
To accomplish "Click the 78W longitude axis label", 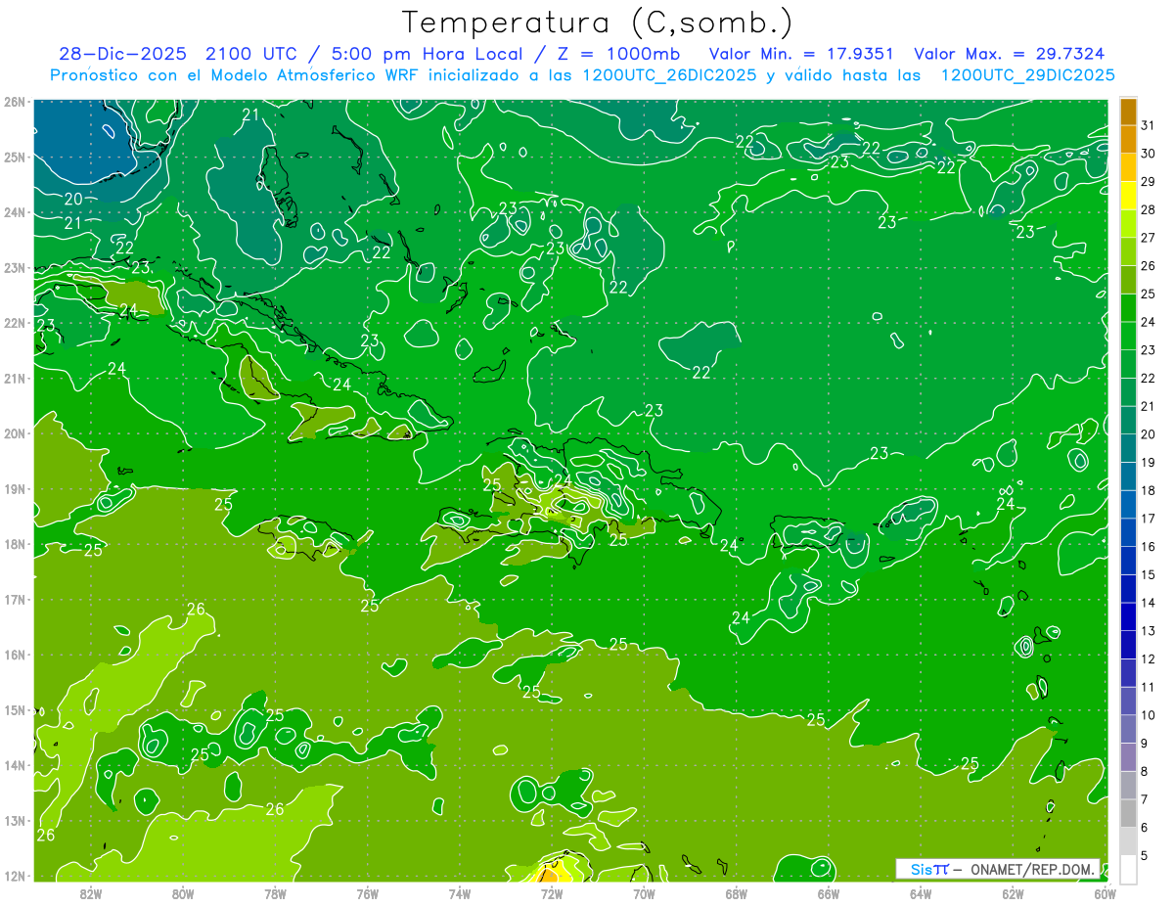I will (275, 893).
